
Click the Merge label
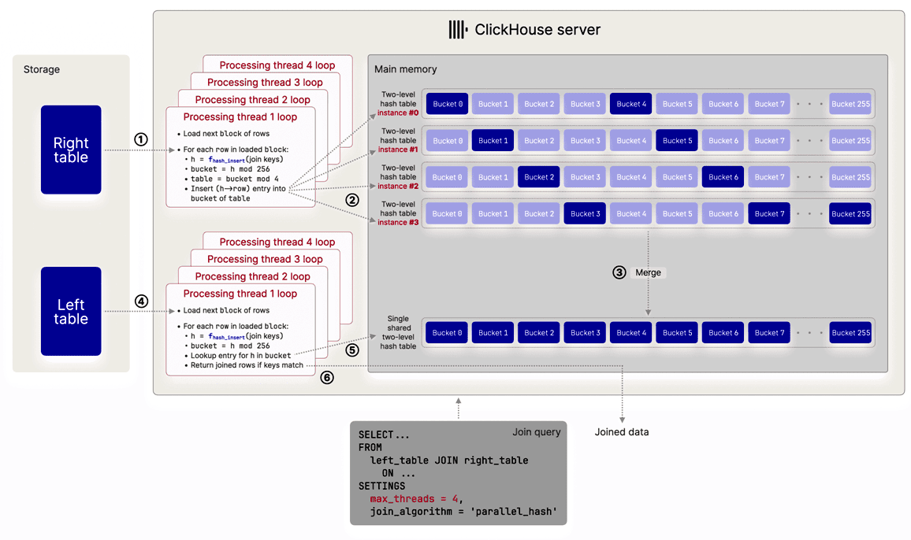(x=648, y=272)
